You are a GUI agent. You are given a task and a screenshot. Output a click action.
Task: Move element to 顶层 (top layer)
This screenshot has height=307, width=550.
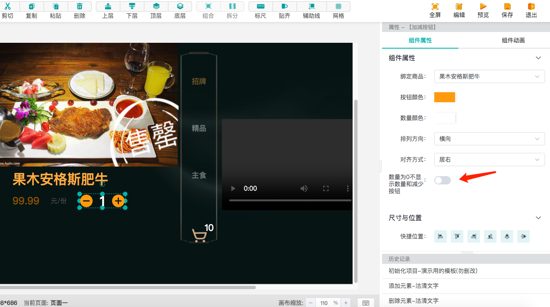(156, 11)
